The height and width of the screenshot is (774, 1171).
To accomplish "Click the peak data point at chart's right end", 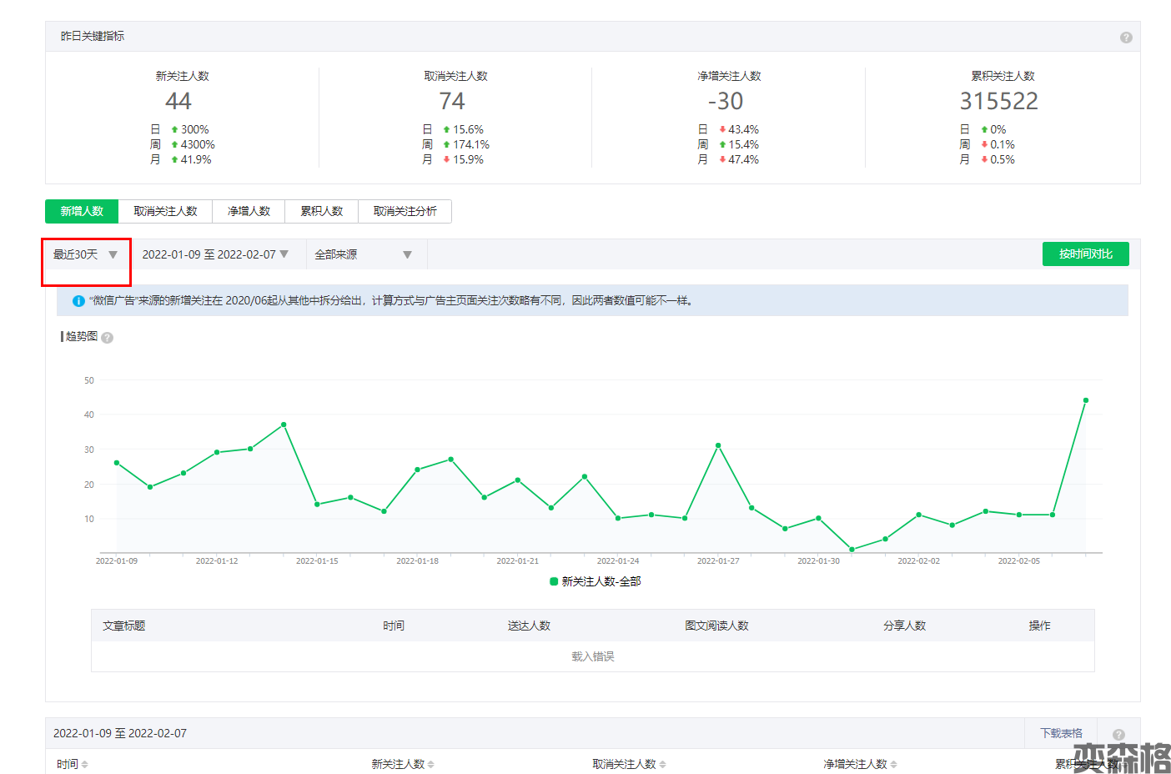I will (1086, 400).
